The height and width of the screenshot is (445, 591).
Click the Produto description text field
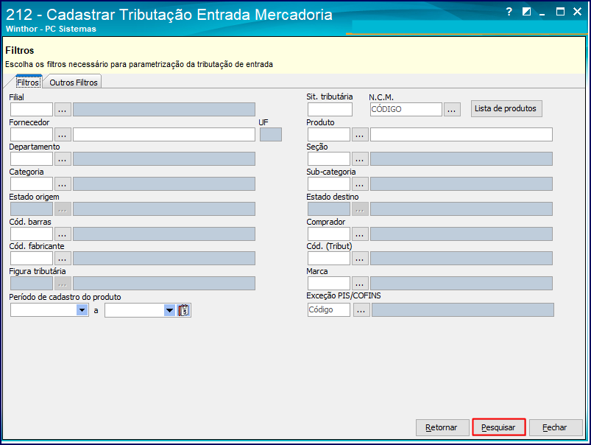click(x=461, y=134)
